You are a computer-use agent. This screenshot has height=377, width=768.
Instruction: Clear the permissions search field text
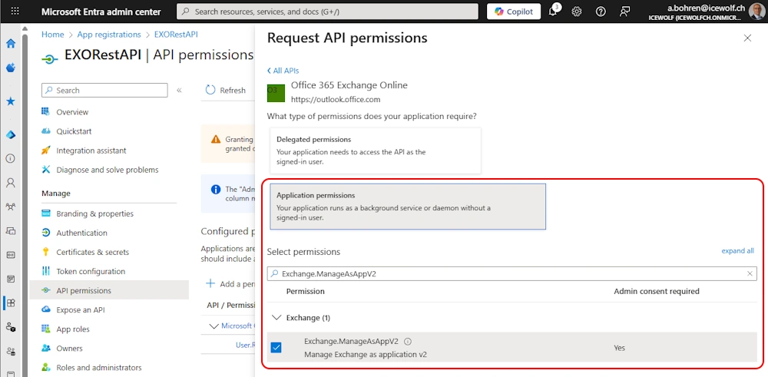(750, 273)
